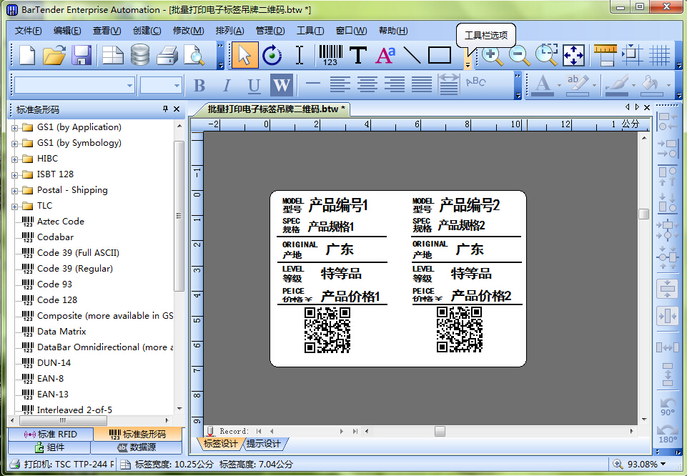Image resolution: width=687 pixels, height=476 pixels.
Task: Open a file with the folder icon
Action: [54, 56]
